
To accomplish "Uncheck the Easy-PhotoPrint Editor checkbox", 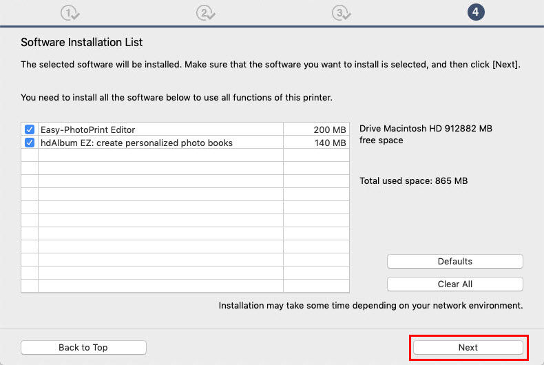I will 30,129.
